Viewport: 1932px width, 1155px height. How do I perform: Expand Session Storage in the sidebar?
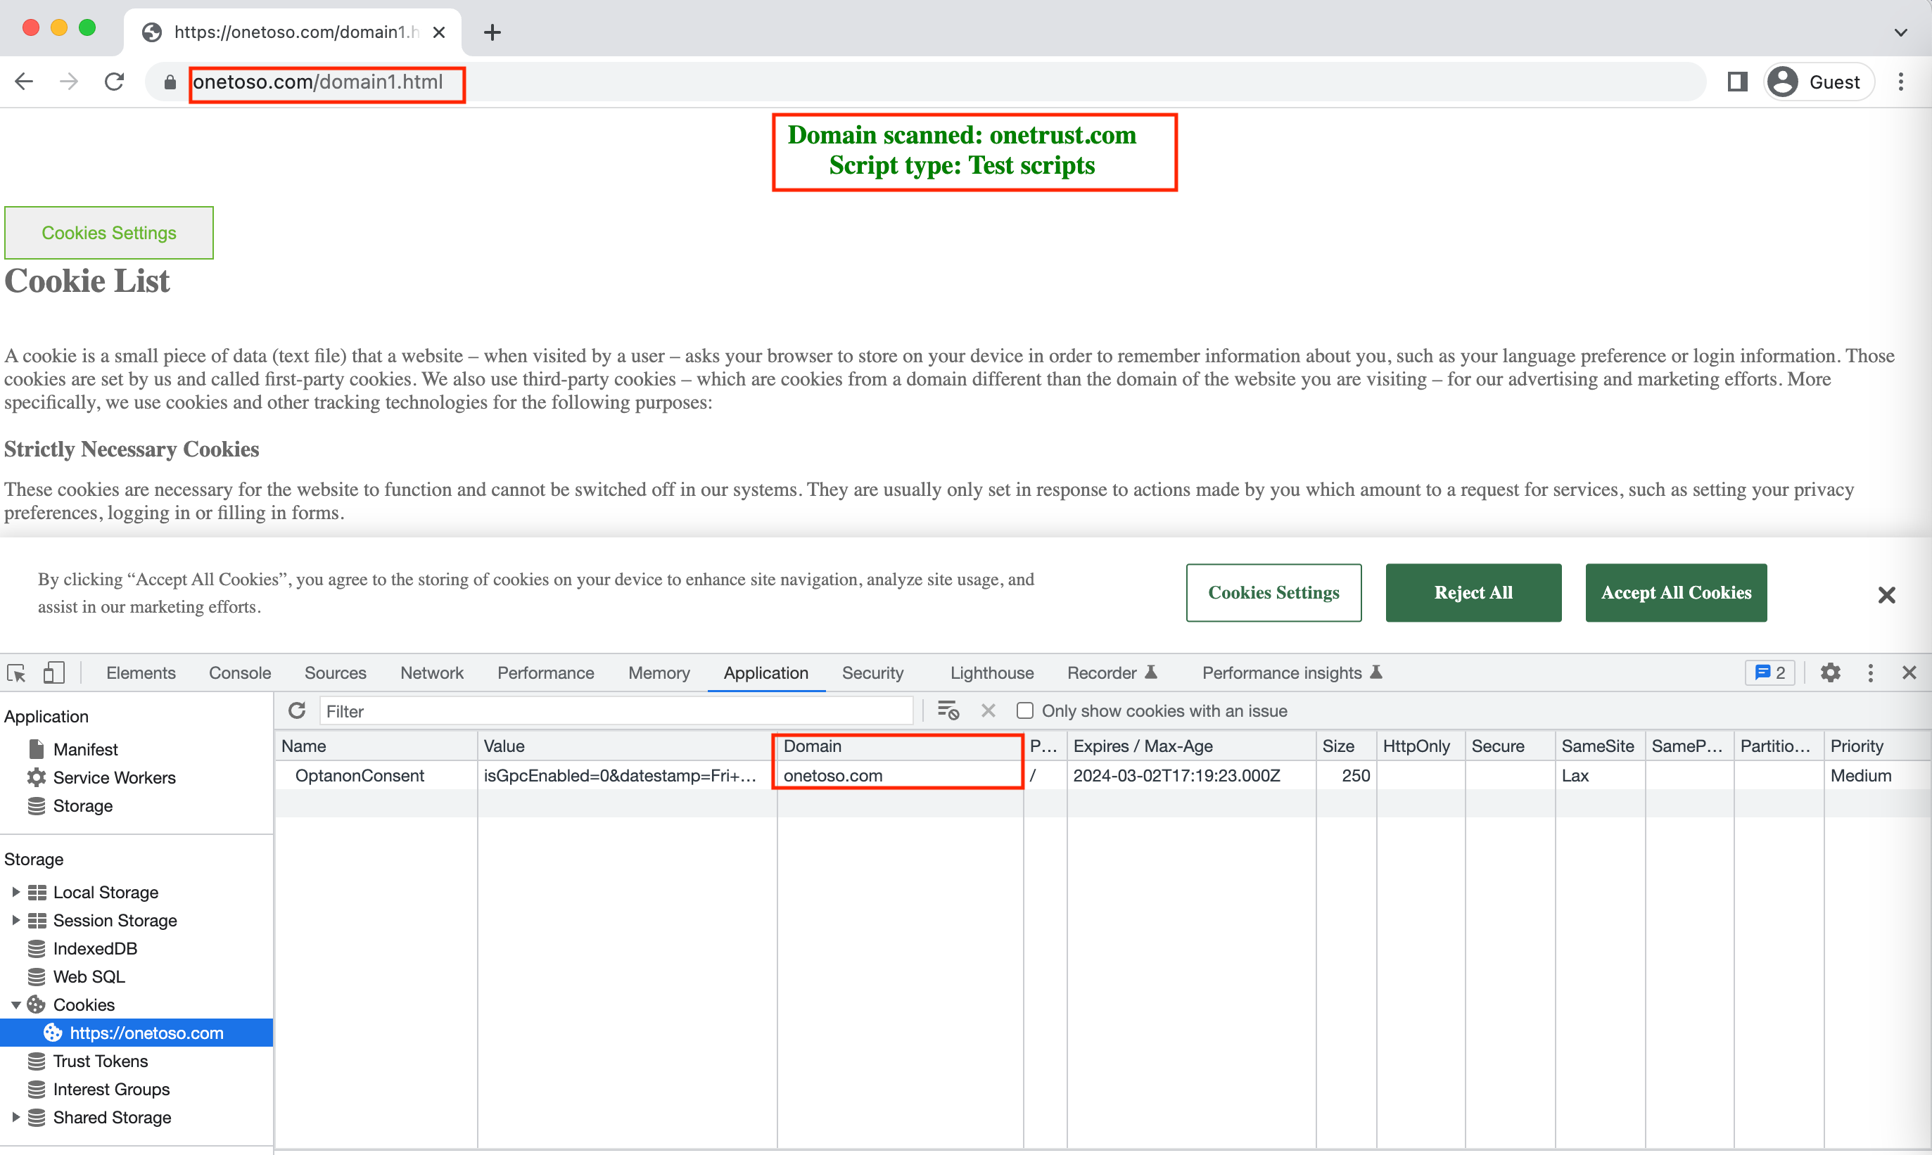pos(15,920)
